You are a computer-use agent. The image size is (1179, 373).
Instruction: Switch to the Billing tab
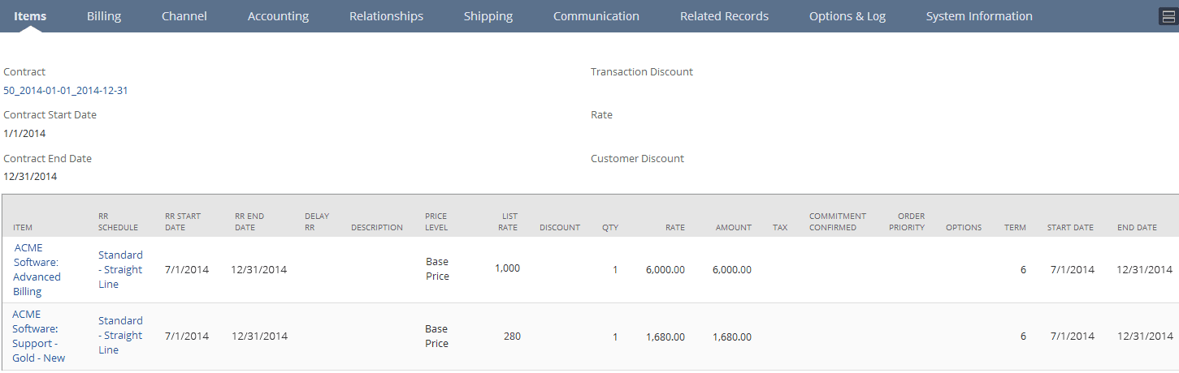(x=104, y=16)
